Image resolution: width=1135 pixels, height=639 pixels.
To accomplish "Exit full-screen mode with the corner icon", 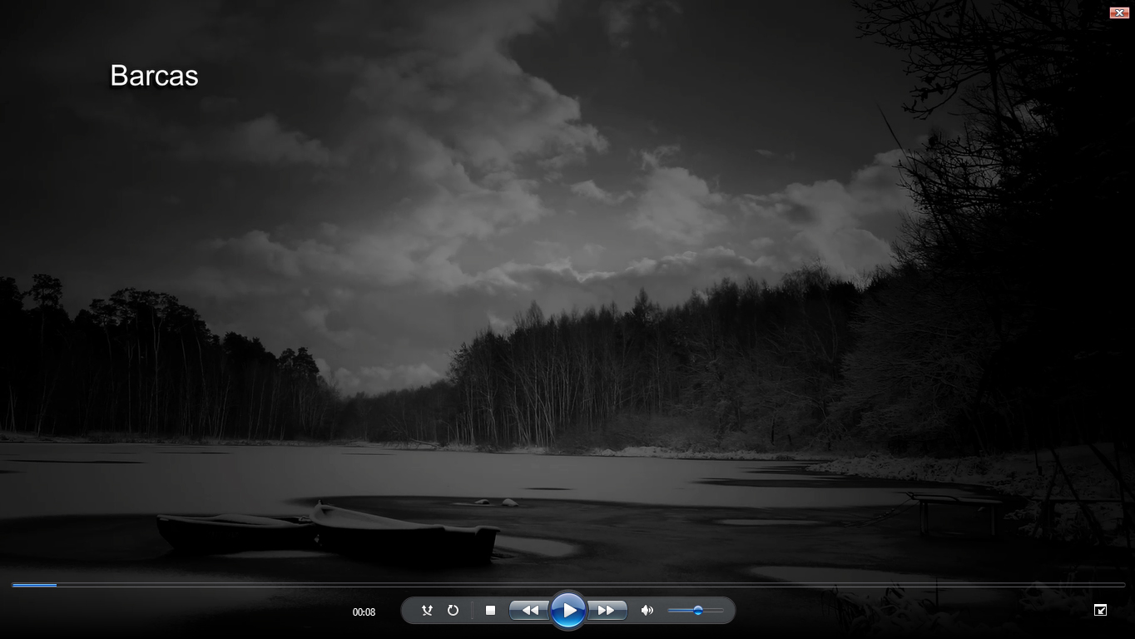I will pyautogui.click(x=1100, y=610).
